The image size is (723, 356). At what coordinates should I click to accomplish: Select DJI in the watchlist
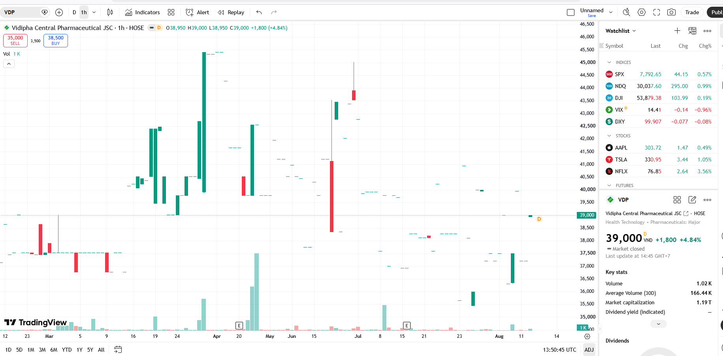tap(658, 98)
